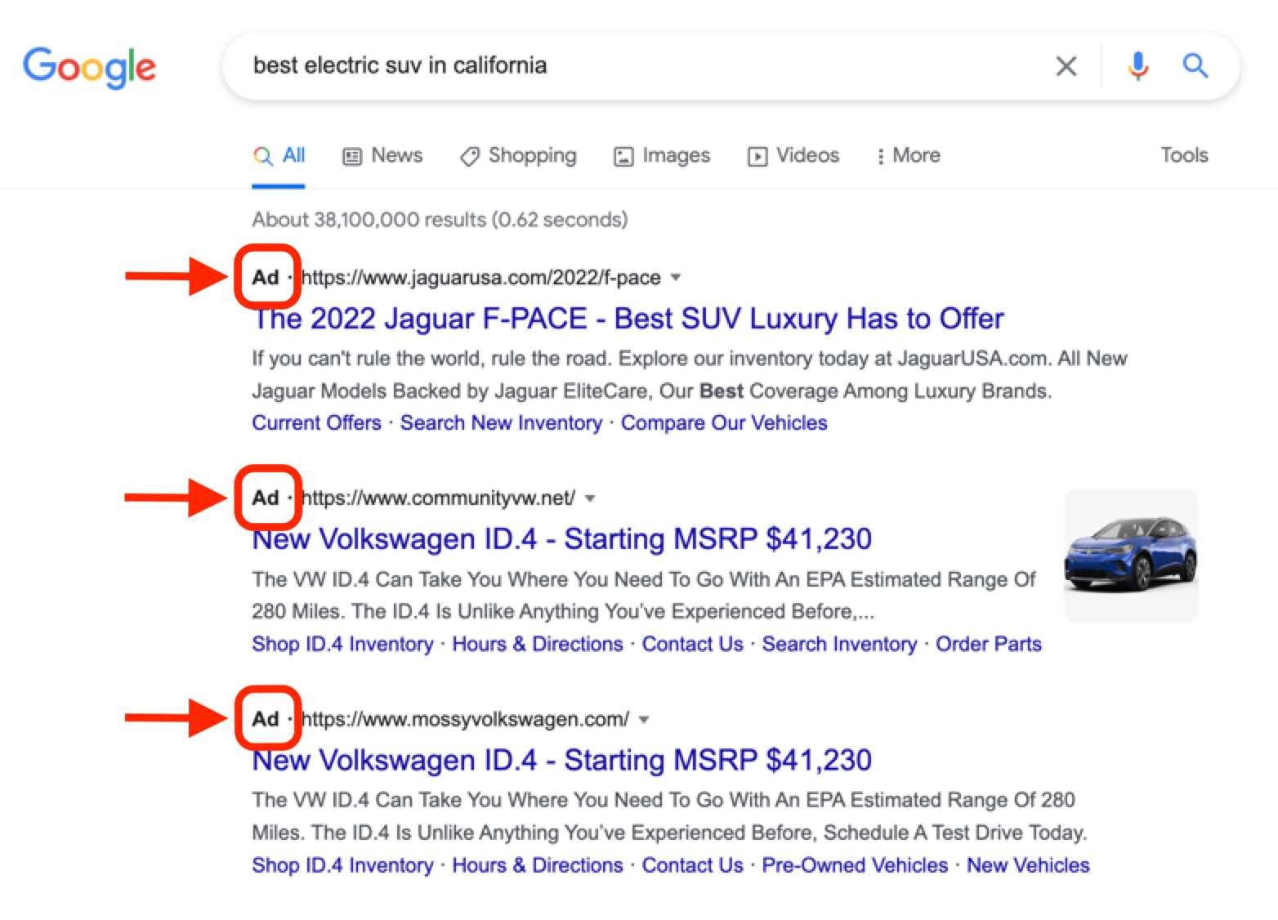Viewport: 1278px width, 920px height.
Task: Clear the search query using the X icon
Action: 1066,66
